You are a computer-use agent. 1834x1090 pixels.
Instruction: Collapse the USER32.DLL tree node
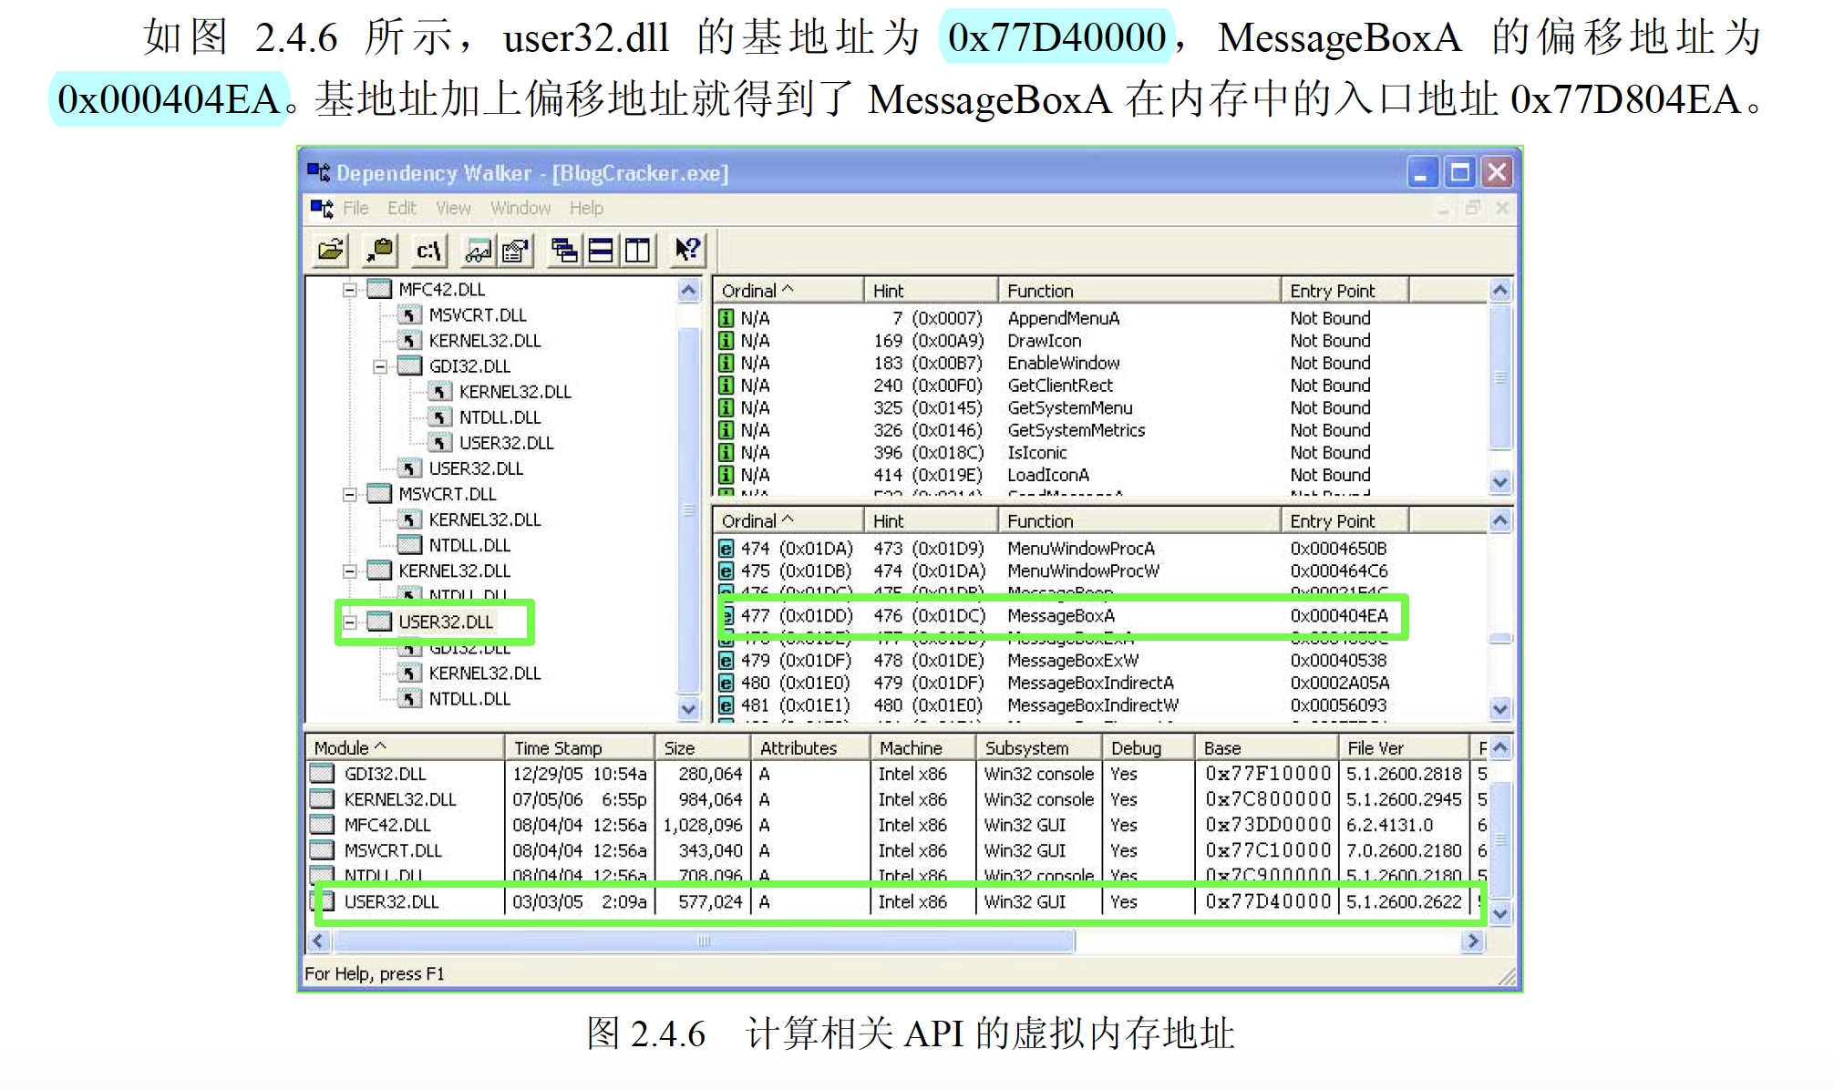[x=349, y=622]
